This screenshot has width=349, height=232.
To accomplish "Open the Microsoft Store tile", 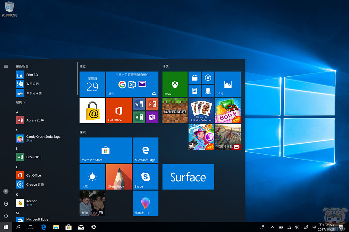I will (x=106, y=150).
